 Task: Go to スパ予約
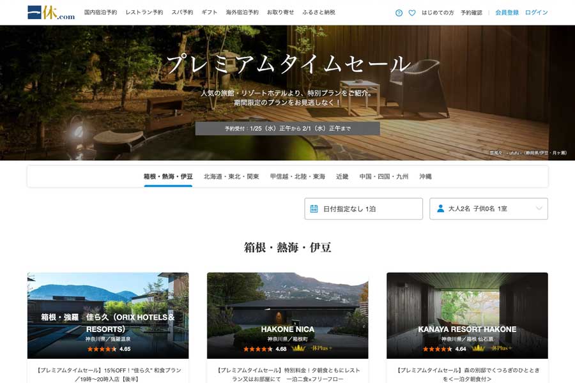[x=182, y=12]
